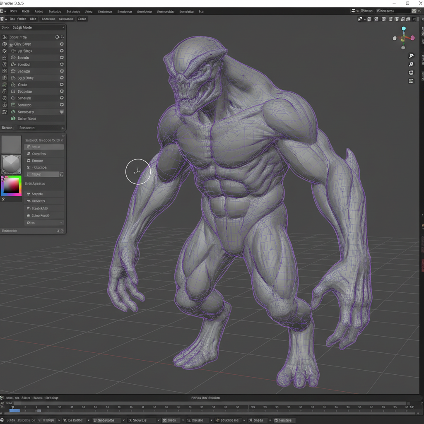Open the 'Rodle' menu in top menu bar
The image size is (424, 424).
pos(26,12)
